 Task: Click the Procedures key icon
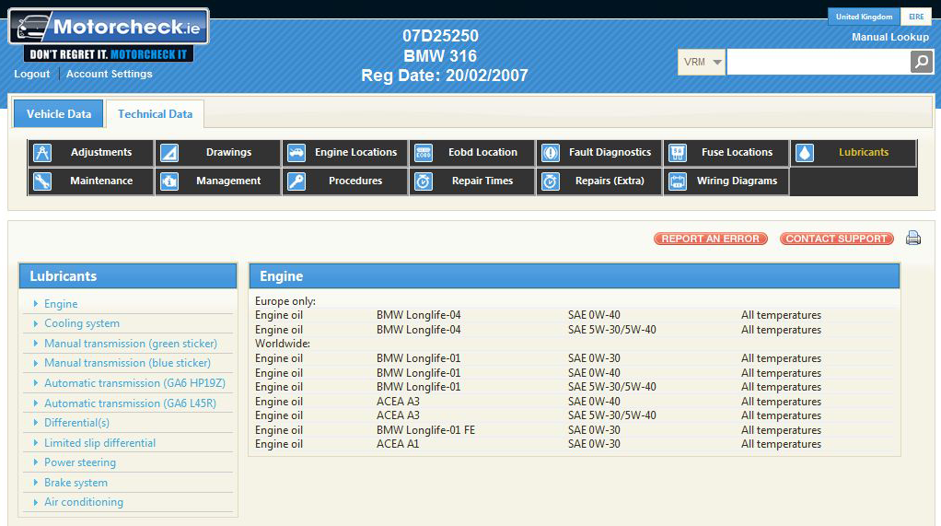click(296, 181)
